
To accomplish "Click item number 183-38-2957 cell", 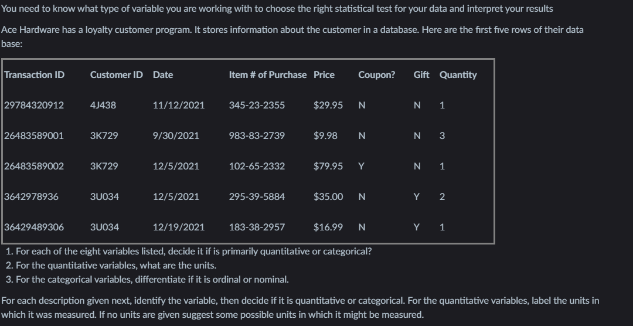I will click(257, 227).
